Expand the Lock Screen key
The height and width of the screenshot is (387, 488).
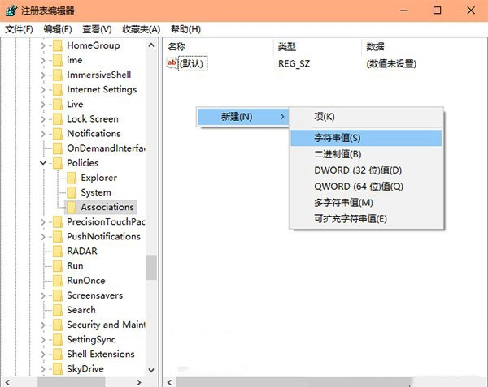pos(43,119)
